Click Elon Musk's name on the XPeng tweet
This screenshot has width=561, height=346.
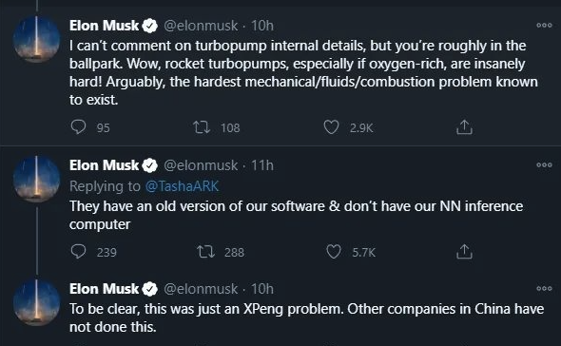tap(104, 289)
